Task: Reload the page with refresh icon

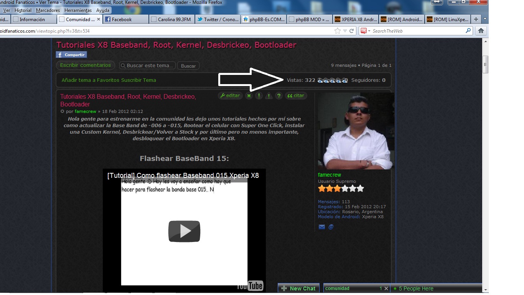Action: point(352,31)
